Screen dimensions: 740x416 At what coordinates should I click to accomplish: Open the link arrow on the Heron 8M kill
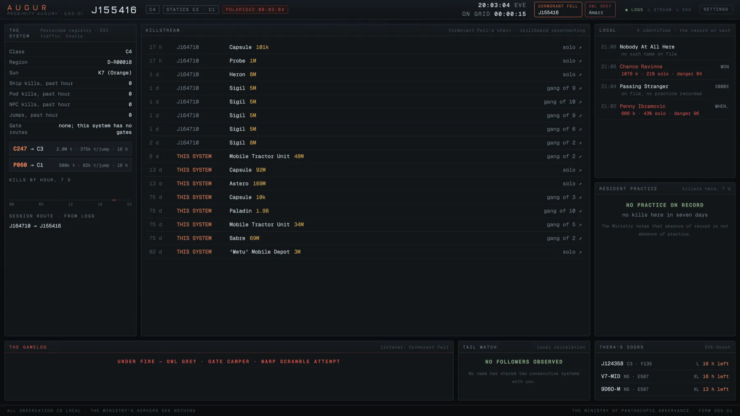coord(580,74)
